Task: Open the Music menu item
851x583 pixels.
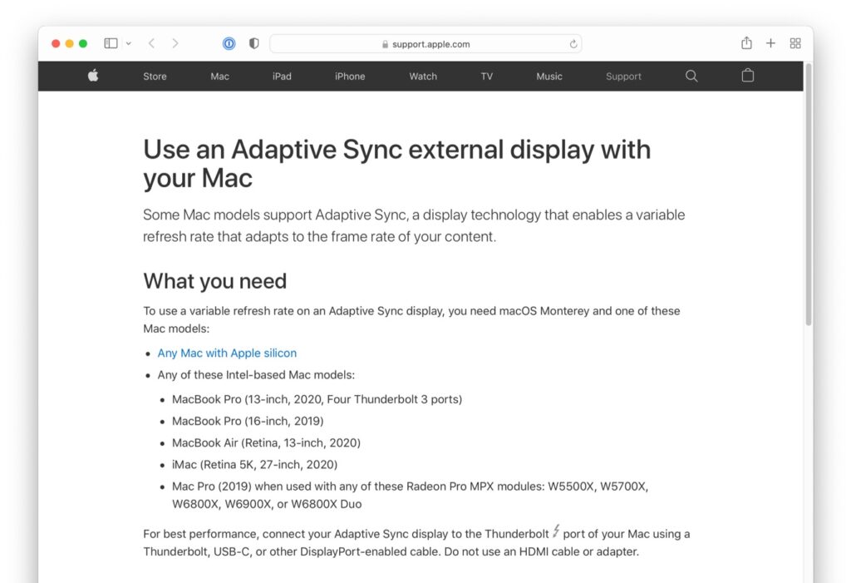Action: (x=549, y=76)
